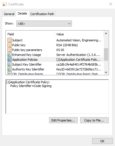
Task: Click the Copy to File button
Action: [94, 120]
